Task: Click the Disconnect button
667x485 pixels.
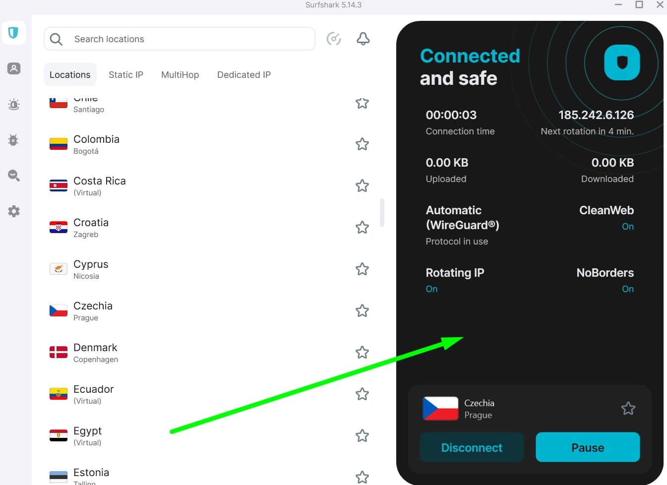Action: click(472, 447)
